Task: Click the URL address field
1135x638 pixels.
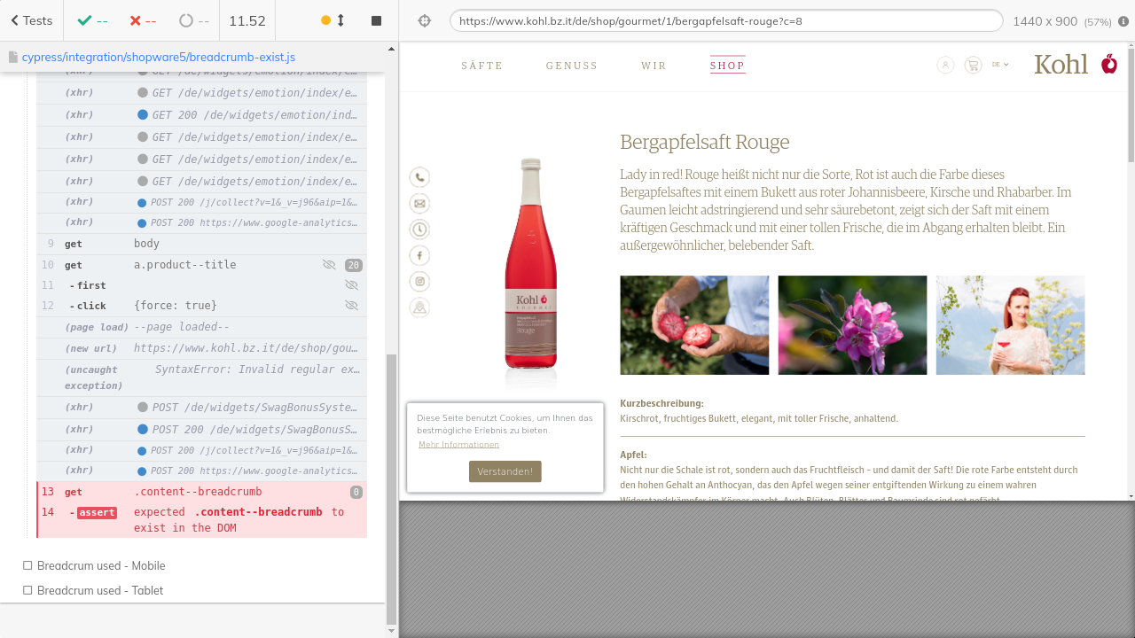Action: coord(725,21)
